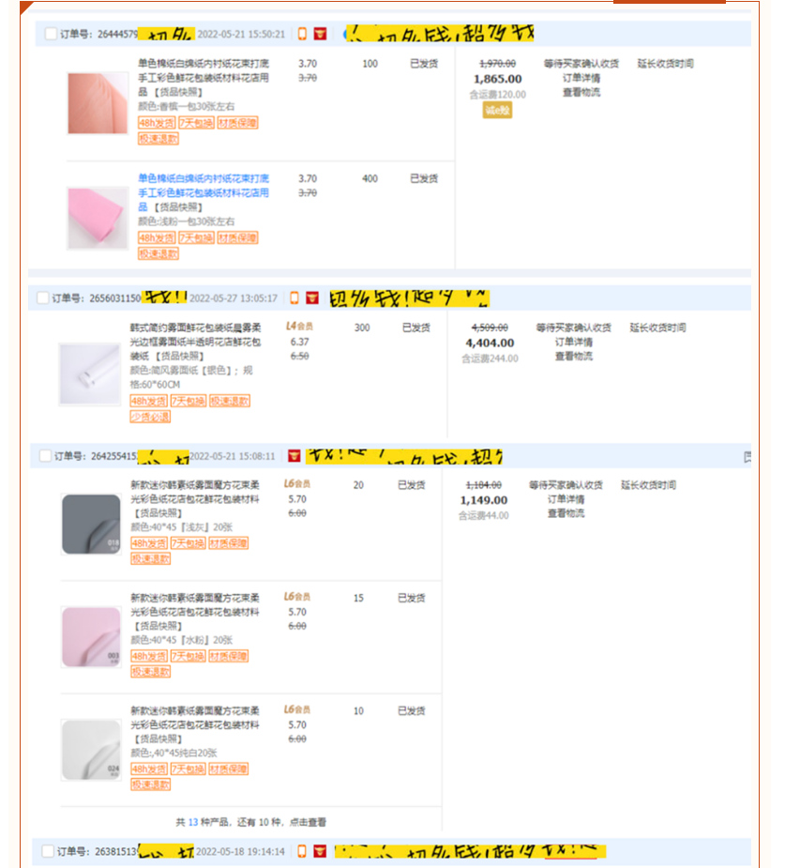Open the pink wrapping paper thumbnail
The image size is (785, 868).
98,218
